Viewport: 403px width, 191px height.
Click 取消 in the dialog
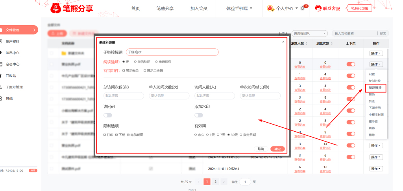pyautogui.click(x=261, y=149)
